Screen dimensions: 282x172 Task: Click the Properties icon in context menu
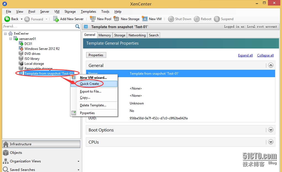coord(74,113)
